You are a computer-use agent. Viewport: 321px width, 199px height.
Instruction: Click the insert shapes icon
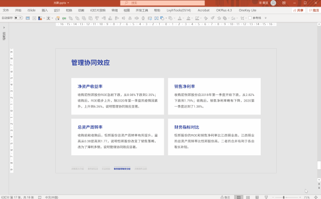pyautogui.click(x=162, y=18)
